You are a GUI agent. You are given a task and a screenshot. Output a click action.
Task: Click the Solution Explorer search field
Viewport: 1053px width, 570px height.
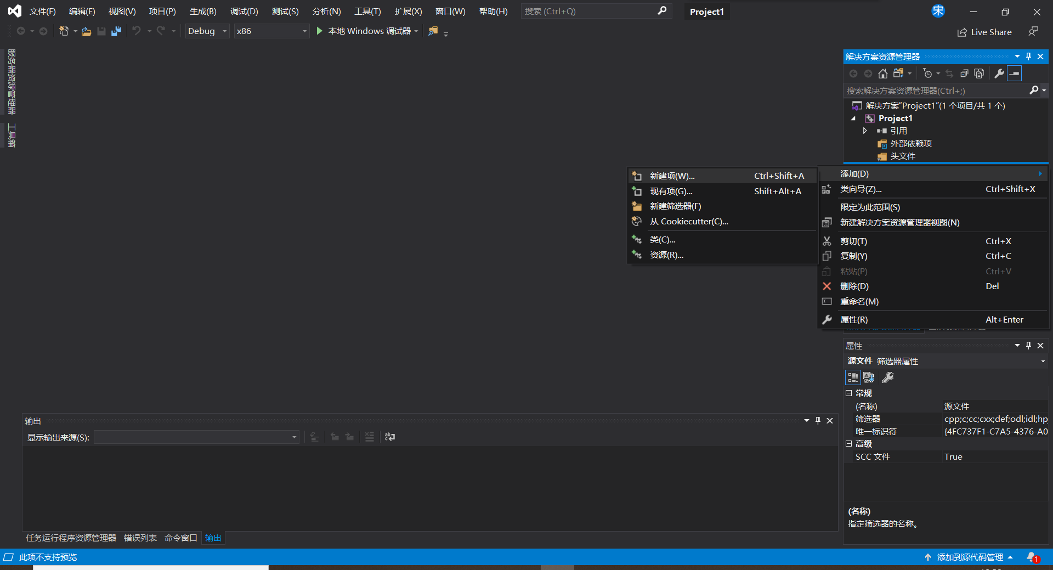coord(936,91)
